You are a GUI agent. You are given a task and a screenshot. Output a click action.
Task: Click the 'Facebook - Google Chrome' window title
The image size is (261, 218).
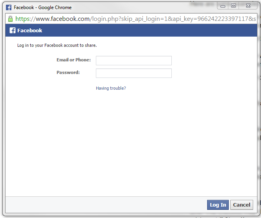(42, 7)
